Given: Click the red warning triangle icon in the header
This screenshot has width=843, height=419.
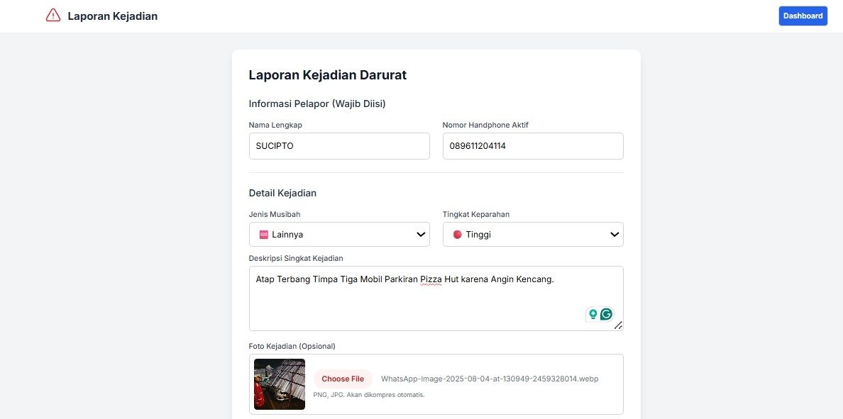Looking at the screenshot, I should coord(53,15).
